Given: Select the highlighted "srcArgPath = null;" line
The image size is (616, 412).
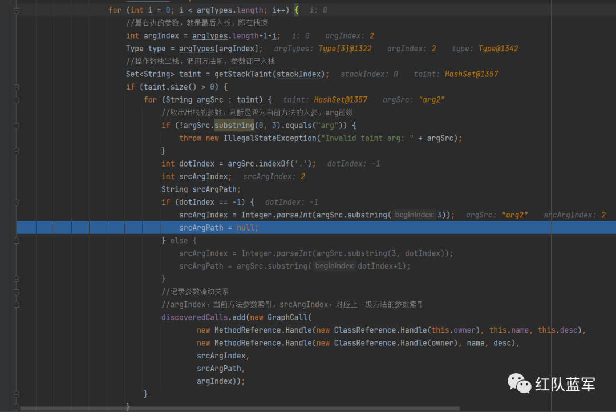Looking at the screenshot, I should (x=316, y=228).
